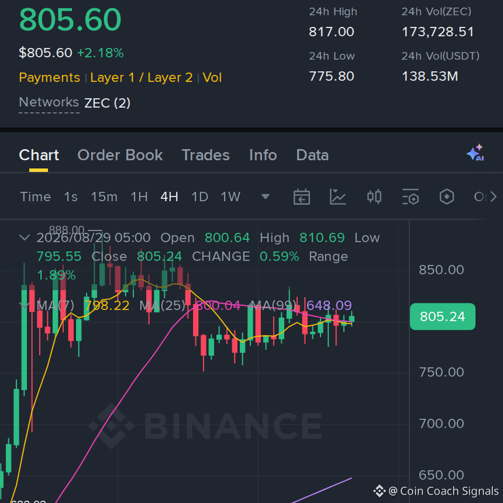Click the 700.00 price axis label
503x503 pixels.
tap(442, 424)
